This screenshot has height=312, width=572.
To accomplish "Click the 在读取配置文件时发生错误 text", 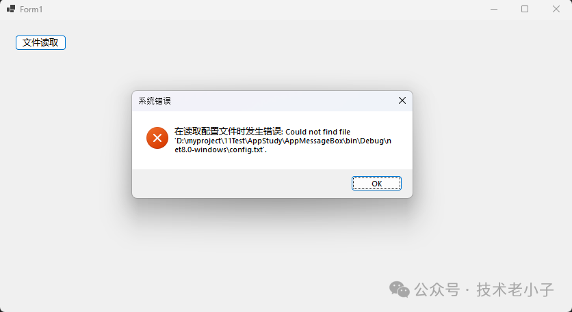I will pyautogui.click(x=228, y=132).
